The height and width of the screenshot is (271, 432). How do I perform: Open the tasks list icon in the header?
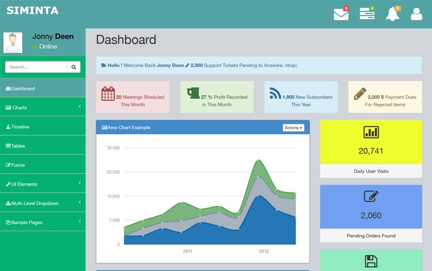pyautogui.click(x=366, y=13)
